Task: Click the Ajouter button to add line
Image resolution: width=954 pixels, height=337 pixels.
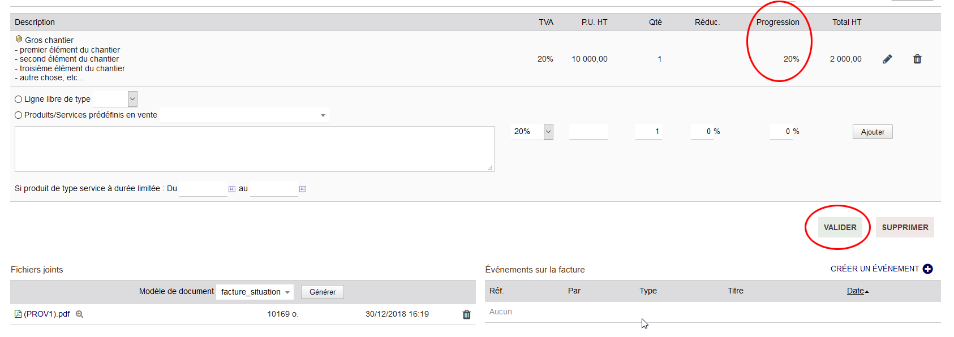Action: [872, 132]
